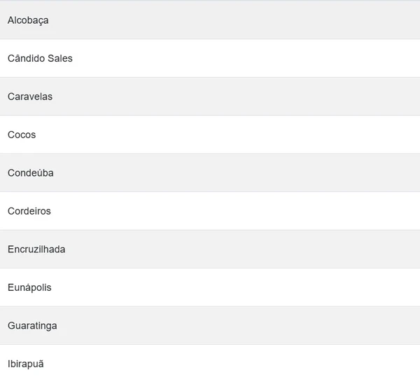420x382 pixels.
Task: Choose the Caravelas row
Action: 210,97
